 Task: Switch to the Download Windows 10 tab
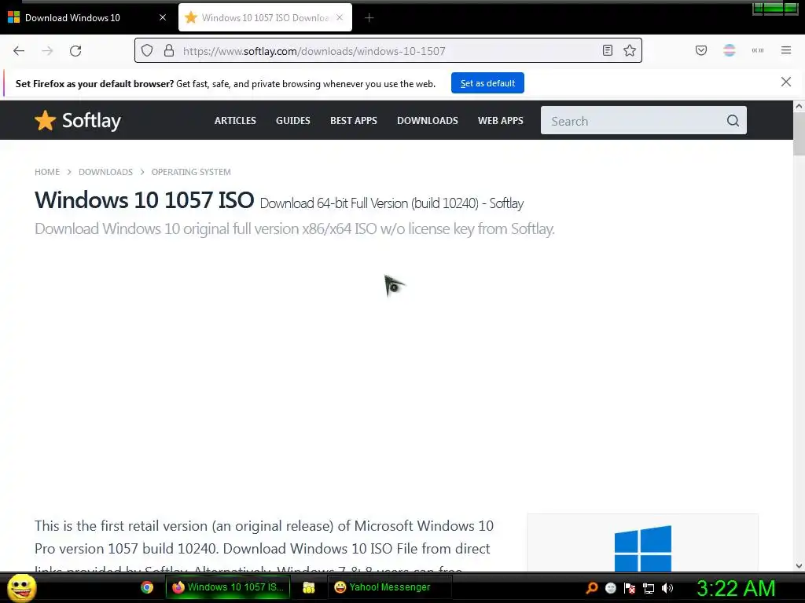86,17
